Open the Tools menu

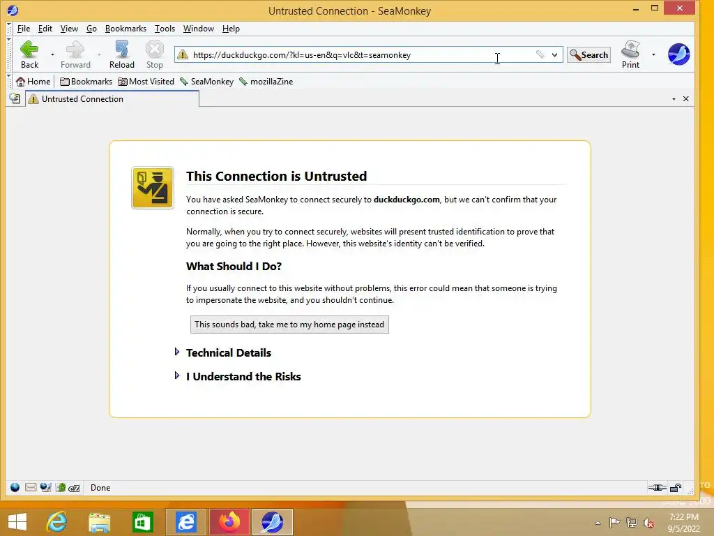165,29
